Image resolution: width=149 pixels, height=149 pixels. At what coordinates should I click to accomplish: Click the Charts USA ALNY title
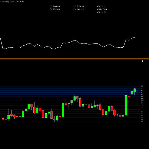click(17, 2)
